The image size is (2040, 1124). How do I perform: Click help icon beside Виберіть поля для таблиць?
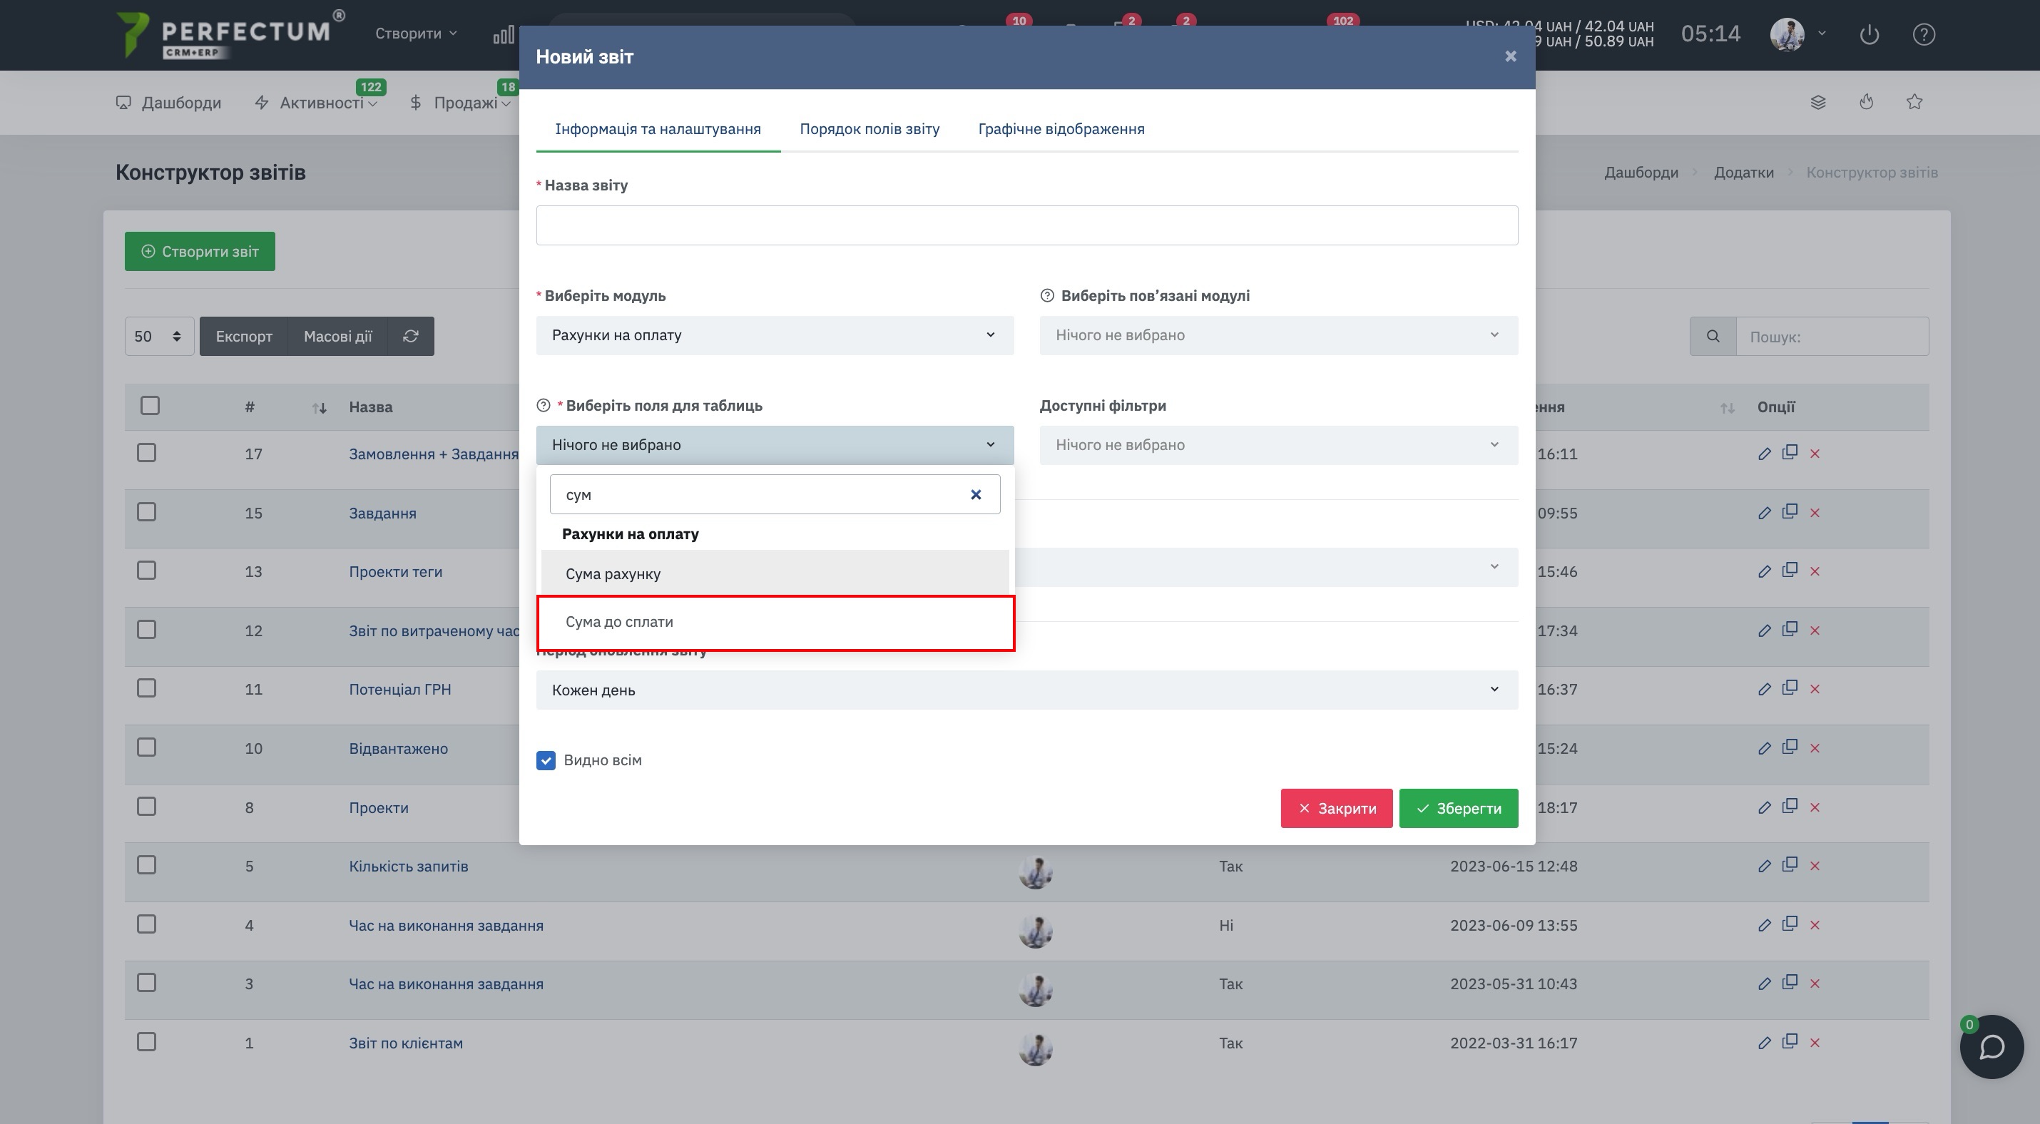tap(544, 405)
